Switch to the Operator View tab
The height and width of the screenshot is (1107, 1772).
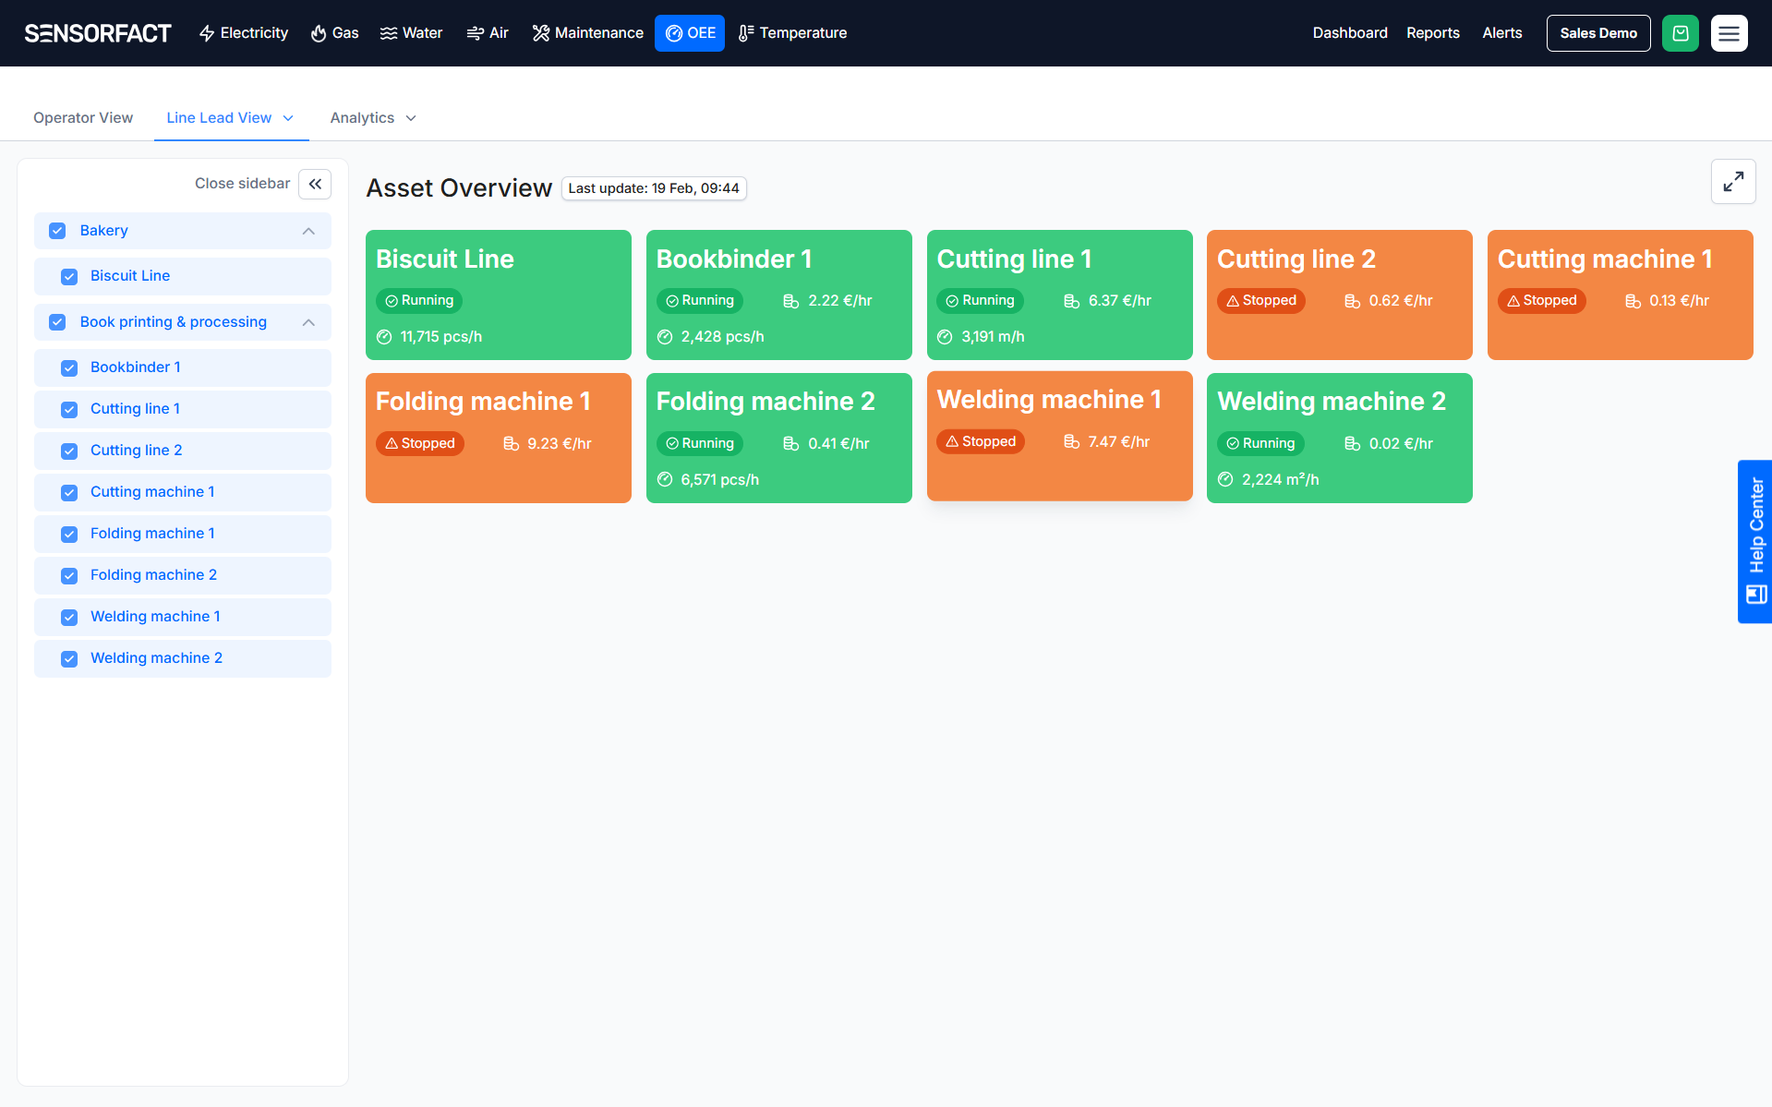pyautogui.click(x=83, y=118)
